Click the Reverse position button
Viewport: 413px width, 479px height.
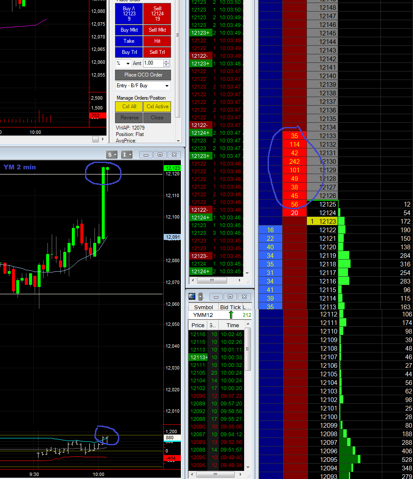click(x=129, y=118)
